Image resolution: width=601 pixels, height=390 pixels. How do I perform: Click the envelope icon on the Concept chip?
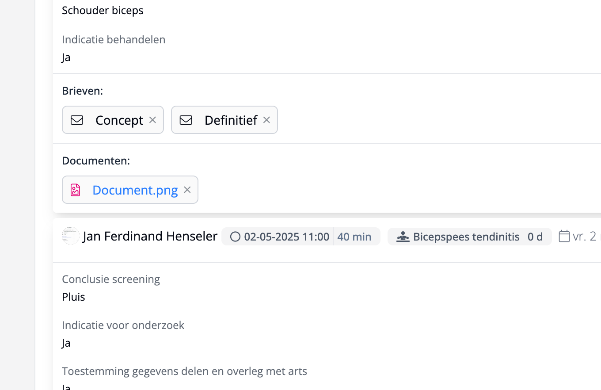click(76, 120)
